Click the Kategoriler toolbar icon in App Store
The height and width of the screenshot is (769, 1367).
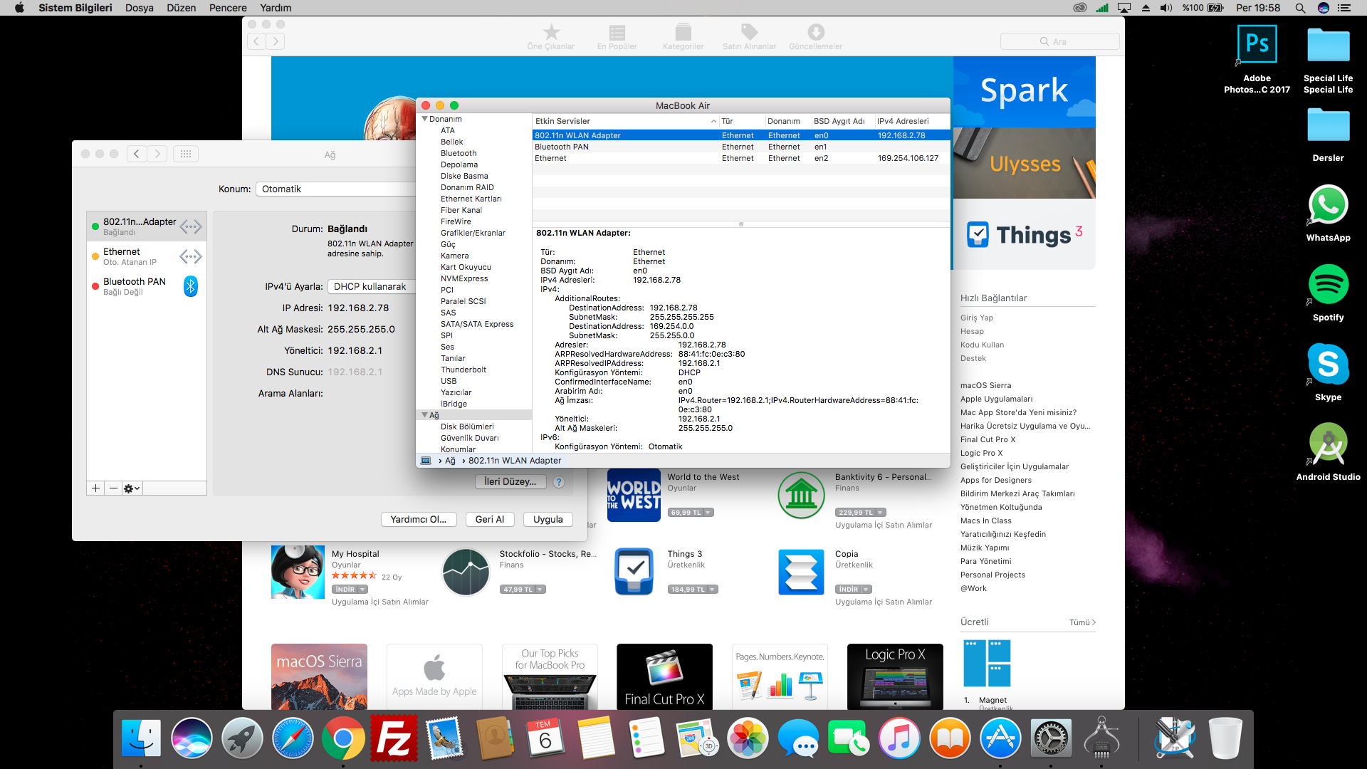tap(683, 33)
